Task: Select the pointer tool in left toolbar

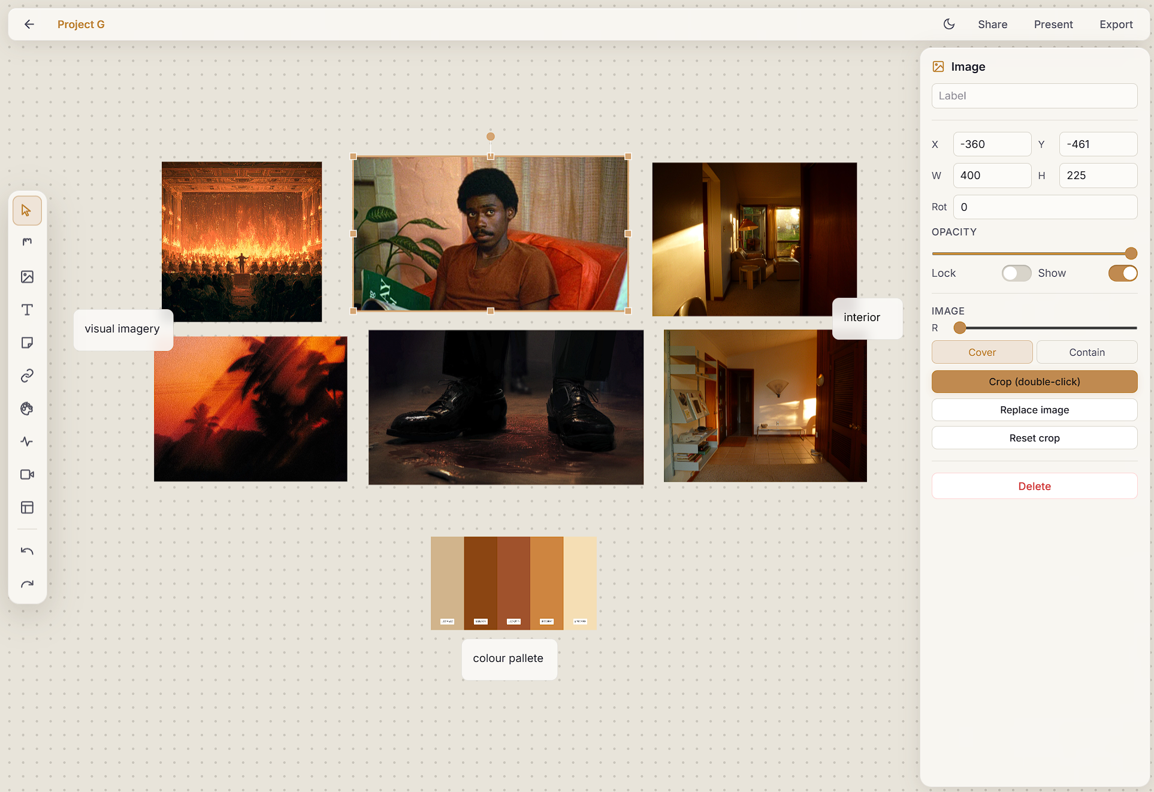Action: pyautogui.click(x=27, y=211)
